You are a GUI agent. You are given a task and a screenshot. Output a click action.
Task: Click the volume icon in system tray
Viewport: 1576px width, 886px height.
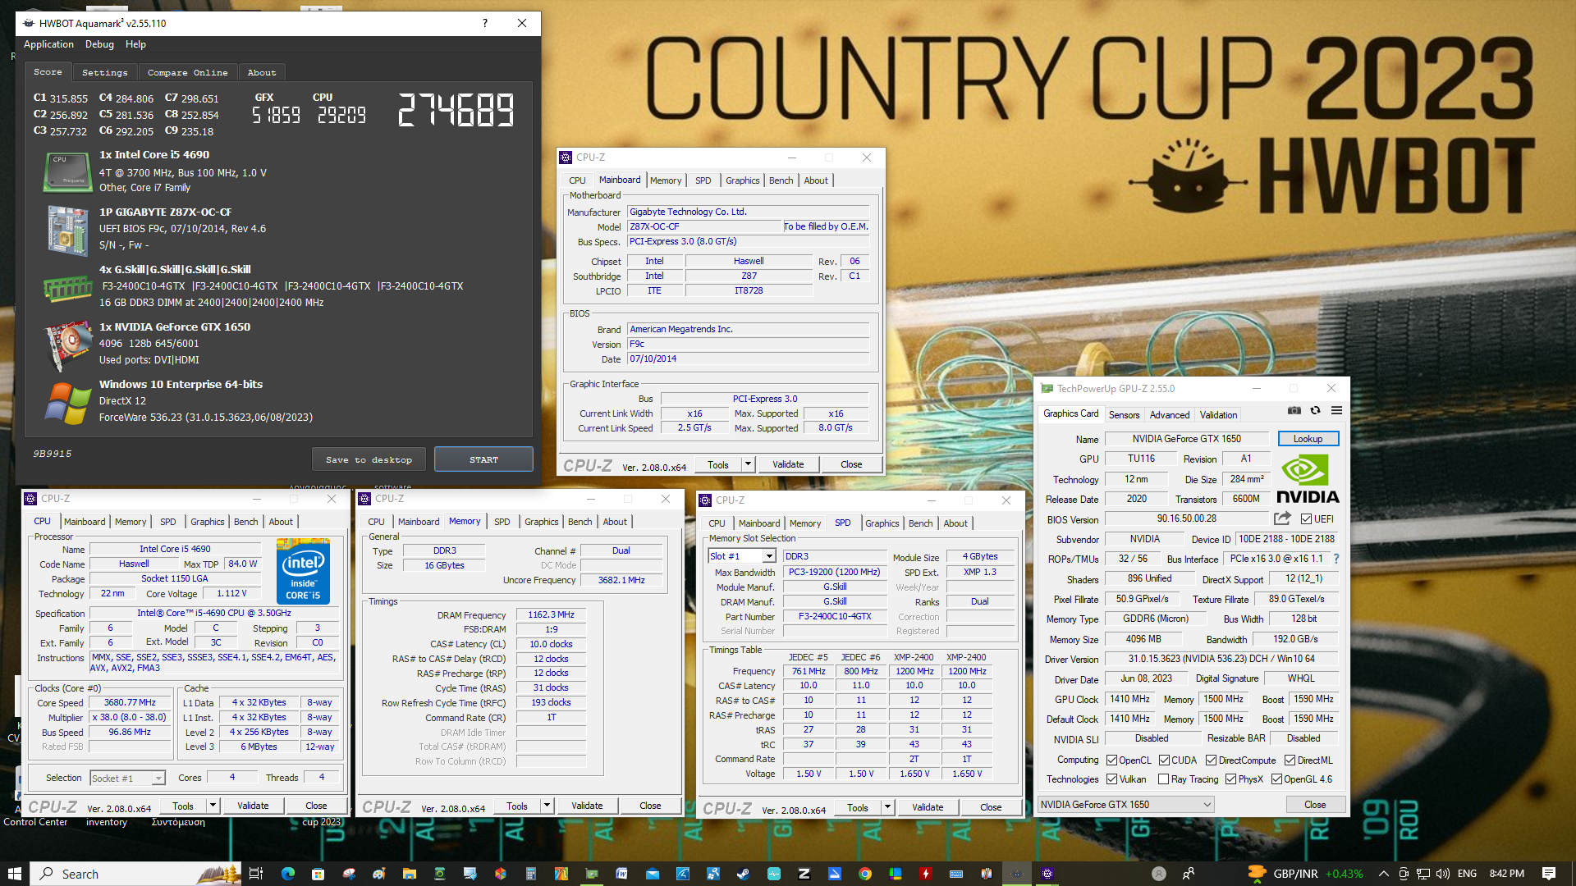pyautogui.click(x=1443, y=874)
